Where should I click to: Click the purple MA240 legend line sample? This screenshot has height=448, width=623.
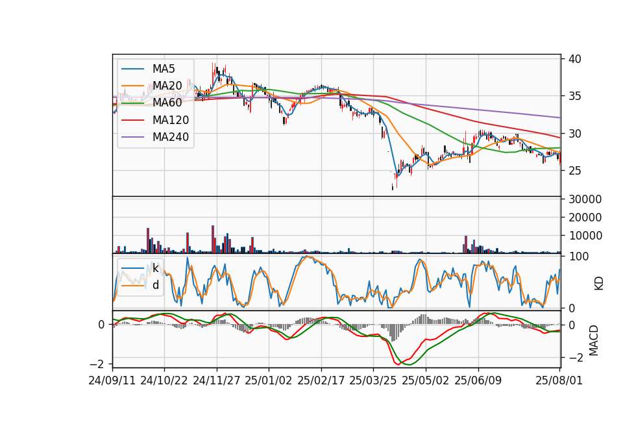point(132,137)
